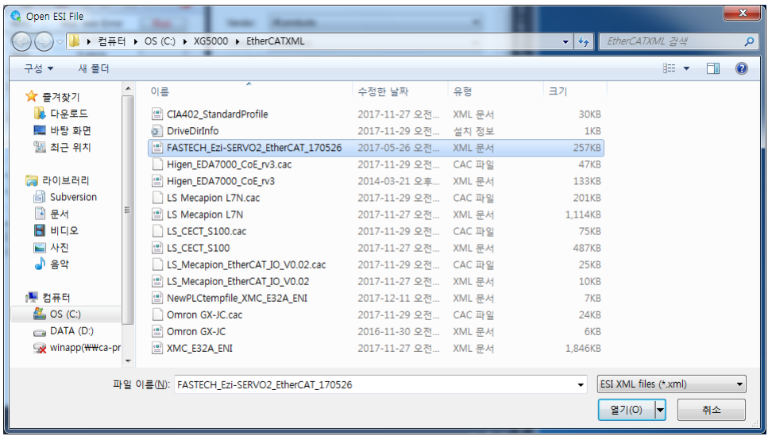Open the 열기 button's split arrow
The width and height of the screenshot is (772, 440).
(660, 410)
